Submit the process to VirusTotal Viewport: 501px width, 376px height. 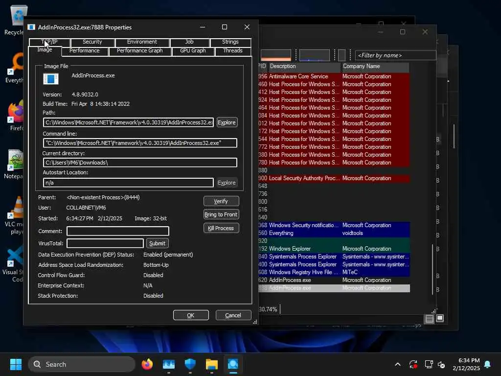[x=157, y=243]
